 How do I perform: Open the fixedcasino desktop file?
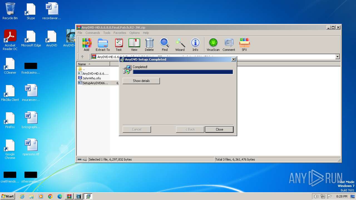coord(31,68)
